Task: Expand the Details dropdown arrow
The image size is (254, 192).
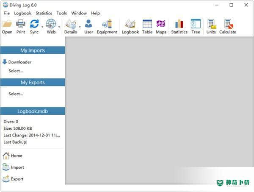Action: click(80, 27)
